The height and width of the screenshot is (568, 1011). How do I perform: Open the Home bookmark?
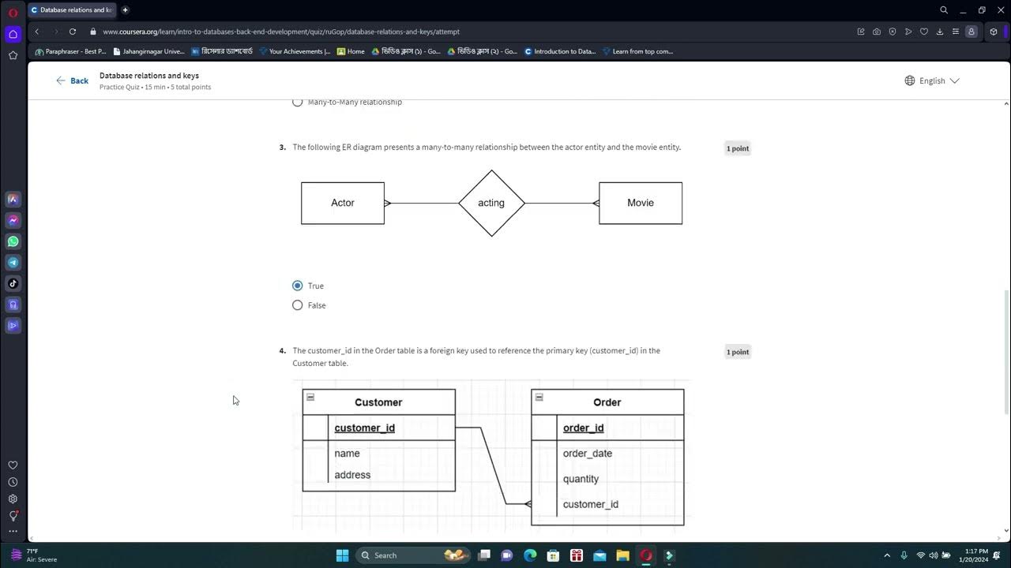(x=351, y=51)
